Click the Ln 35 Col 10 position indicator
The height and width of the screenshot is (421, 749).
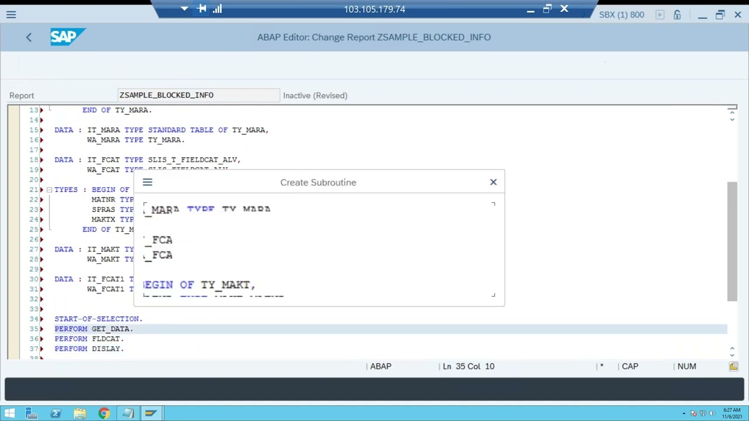click(468, 366)
